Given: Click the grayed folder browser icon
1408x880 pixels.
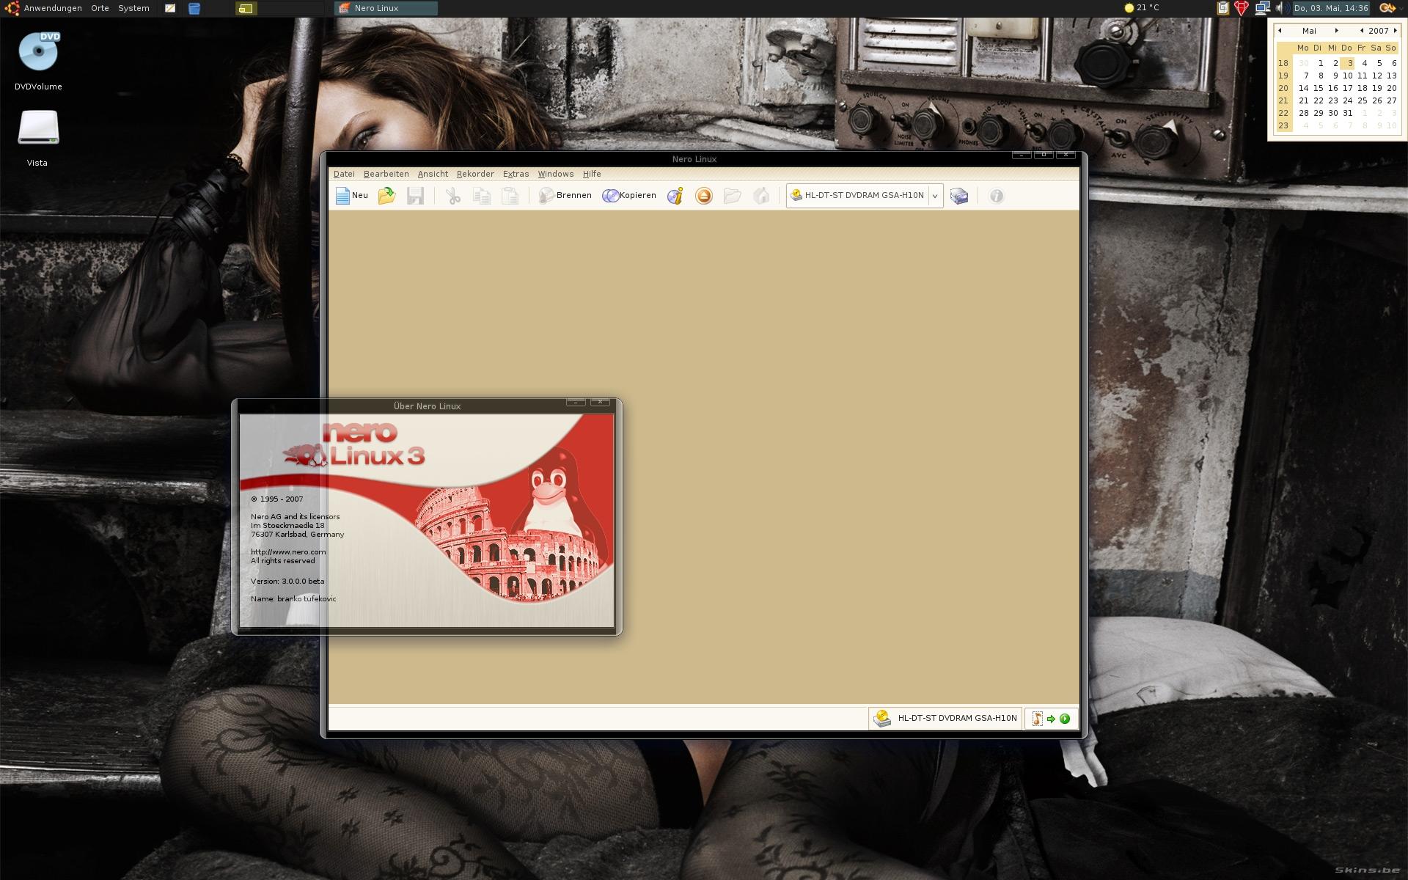Looking at the screenshot, I should point(732,196).
